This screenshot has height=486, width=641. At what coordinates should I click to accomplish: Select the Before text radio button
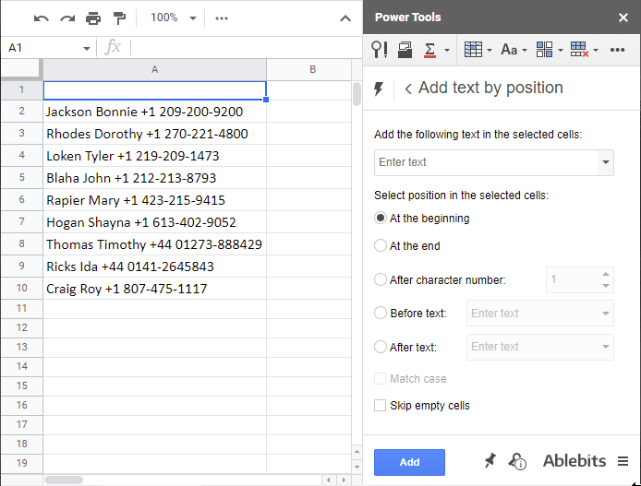381,313
